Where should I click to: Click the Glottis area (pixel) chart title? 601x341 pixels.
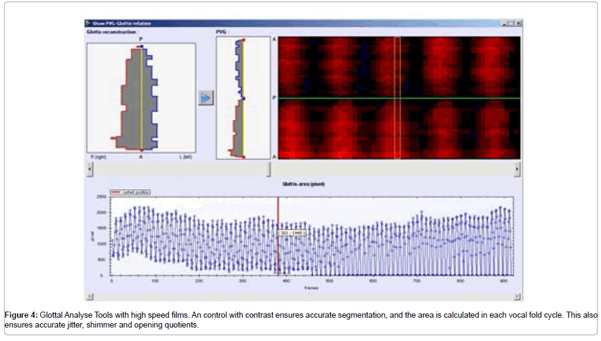[x=304, y=184]
